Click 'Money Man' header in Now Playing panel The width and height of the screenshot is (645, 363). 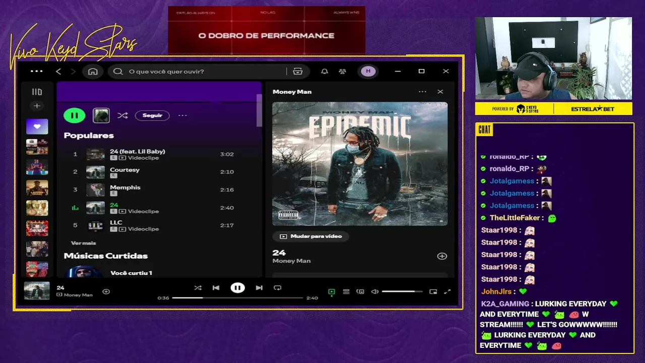pos(292,92)
